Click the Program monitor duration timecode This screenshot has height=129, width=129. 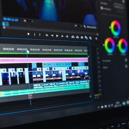coord(91,27)
